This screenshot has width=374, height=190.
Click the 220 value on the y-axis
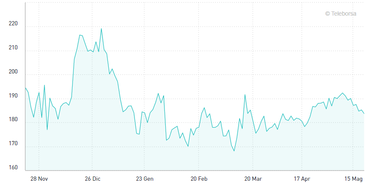pos(13,24)
